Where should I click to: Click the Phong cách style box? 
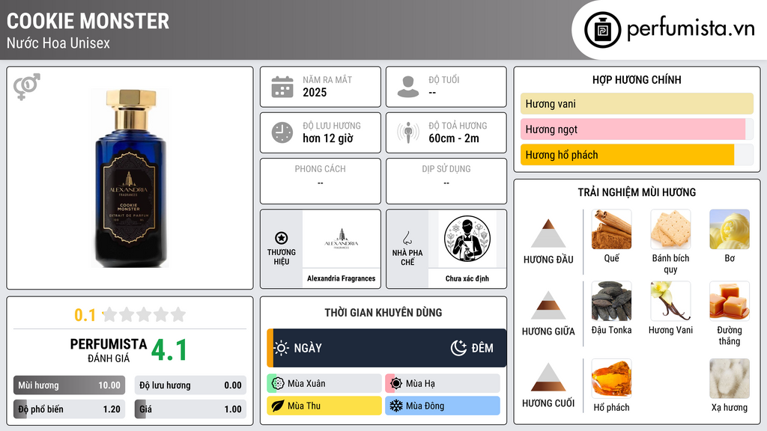321,181
